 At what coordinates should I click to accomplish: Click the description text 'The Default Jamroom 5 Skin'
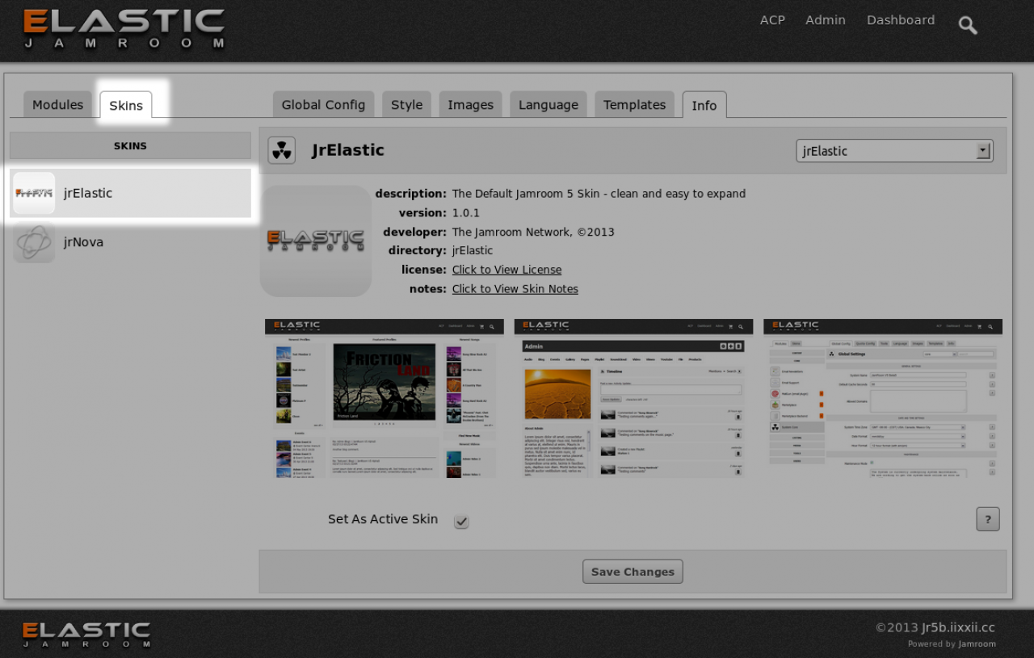[599, 194]
